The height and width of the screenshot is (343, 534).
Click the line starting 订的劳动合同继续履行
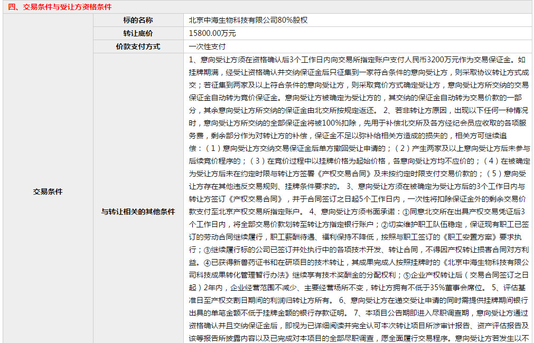pos(355,237)
